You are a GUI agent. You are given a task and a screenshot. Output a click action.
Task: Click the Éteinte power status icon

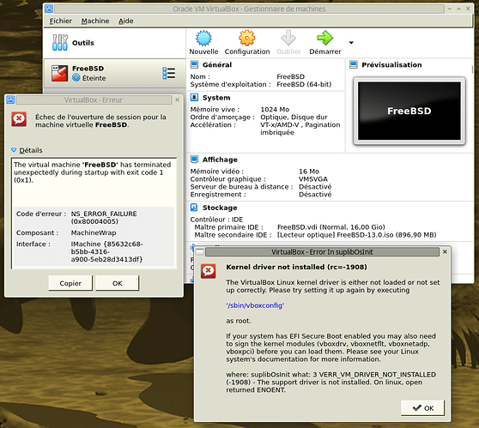click(76, 78)
